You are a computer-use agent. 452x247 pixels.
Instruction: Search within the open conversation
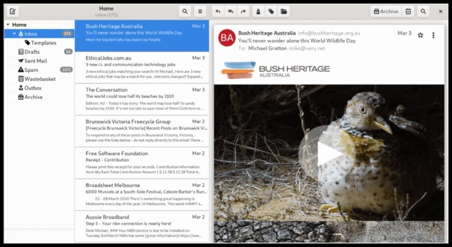[x=423, y=12]
